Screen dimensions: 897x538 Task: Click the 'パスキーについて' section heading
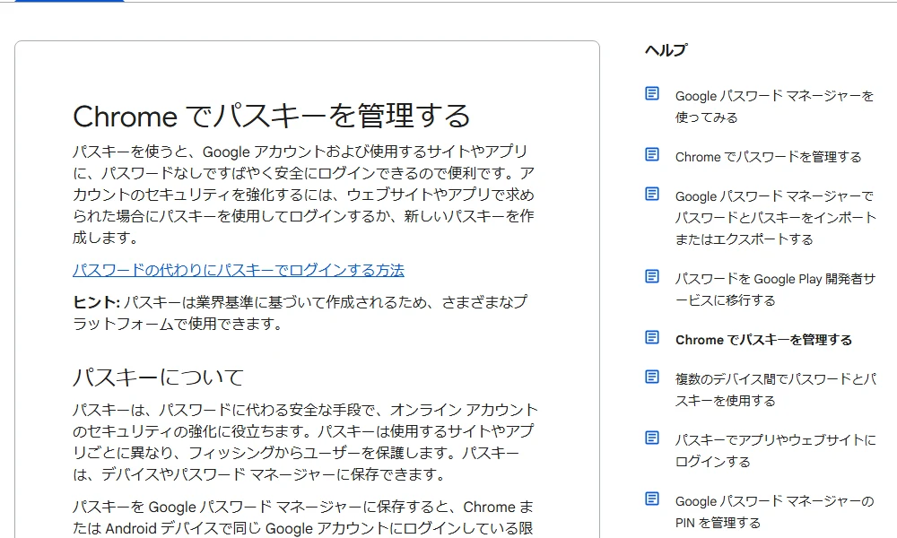point(159,377)
